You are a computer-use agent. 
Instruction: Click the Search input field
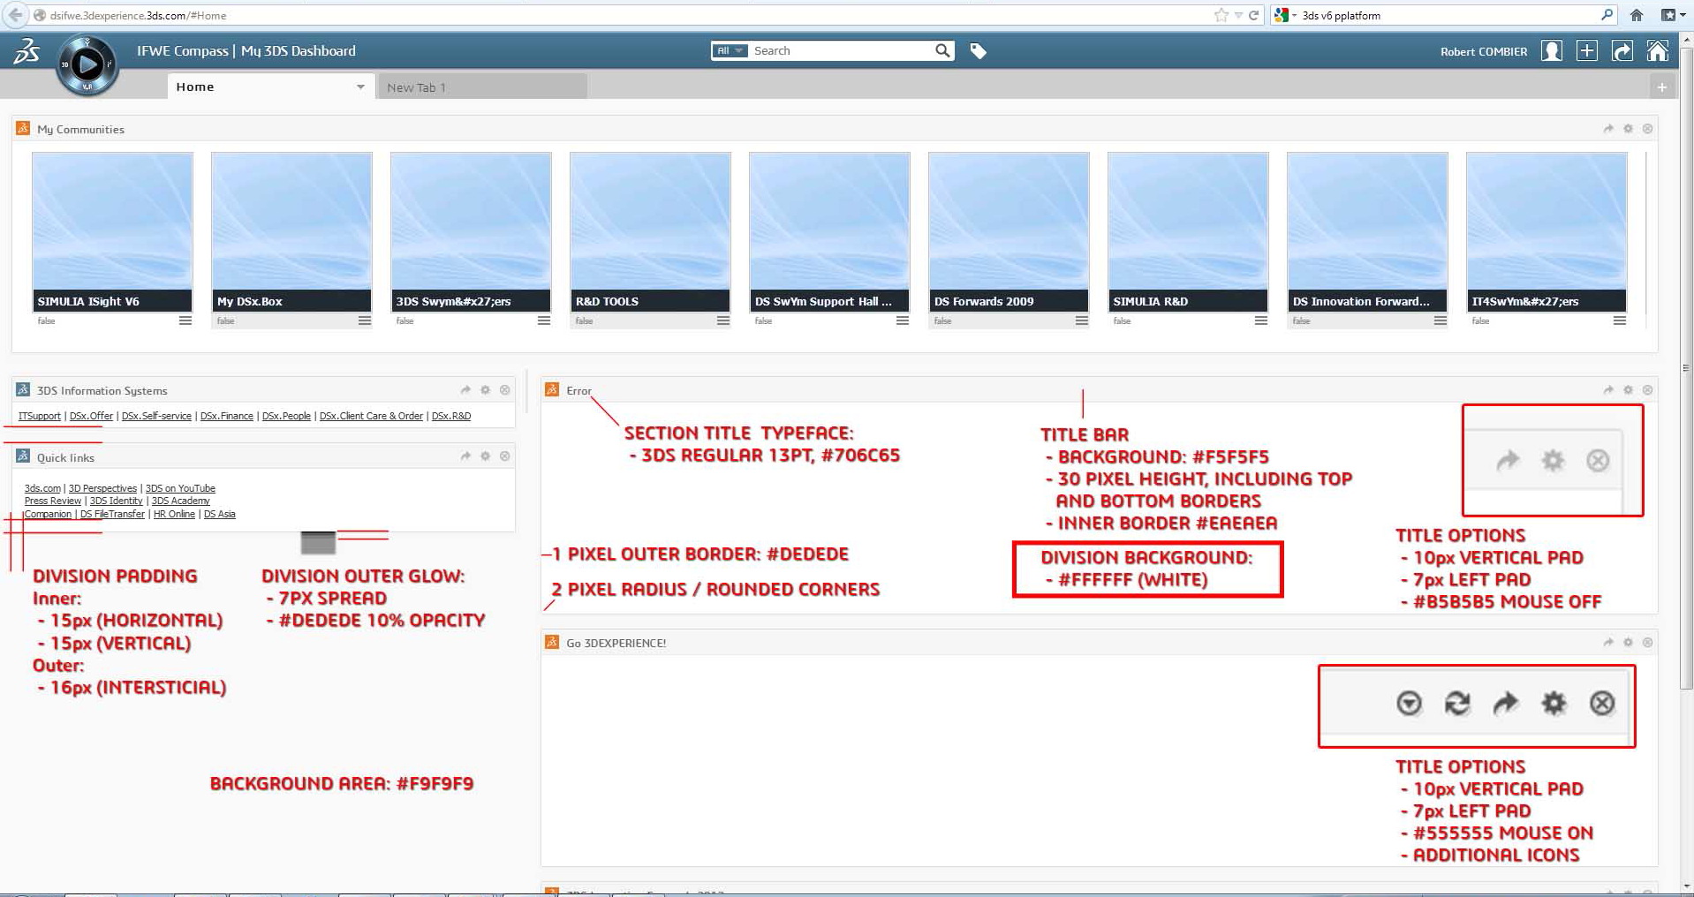pyautogui.click(x=839, y=51)
